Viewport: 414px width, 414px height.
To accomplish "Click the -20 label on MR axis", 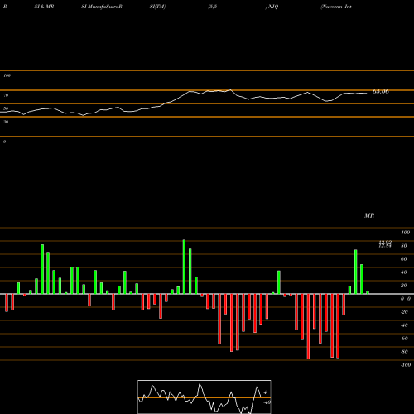I will coord(404,312).
